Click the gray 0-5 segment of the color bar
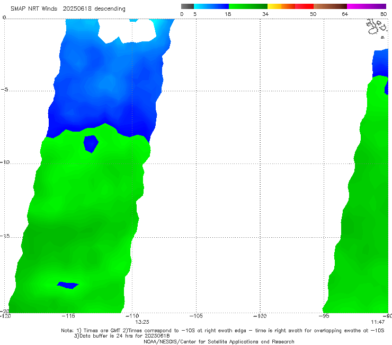The height and width of the screenshot is (345, 392). point(188,6)
